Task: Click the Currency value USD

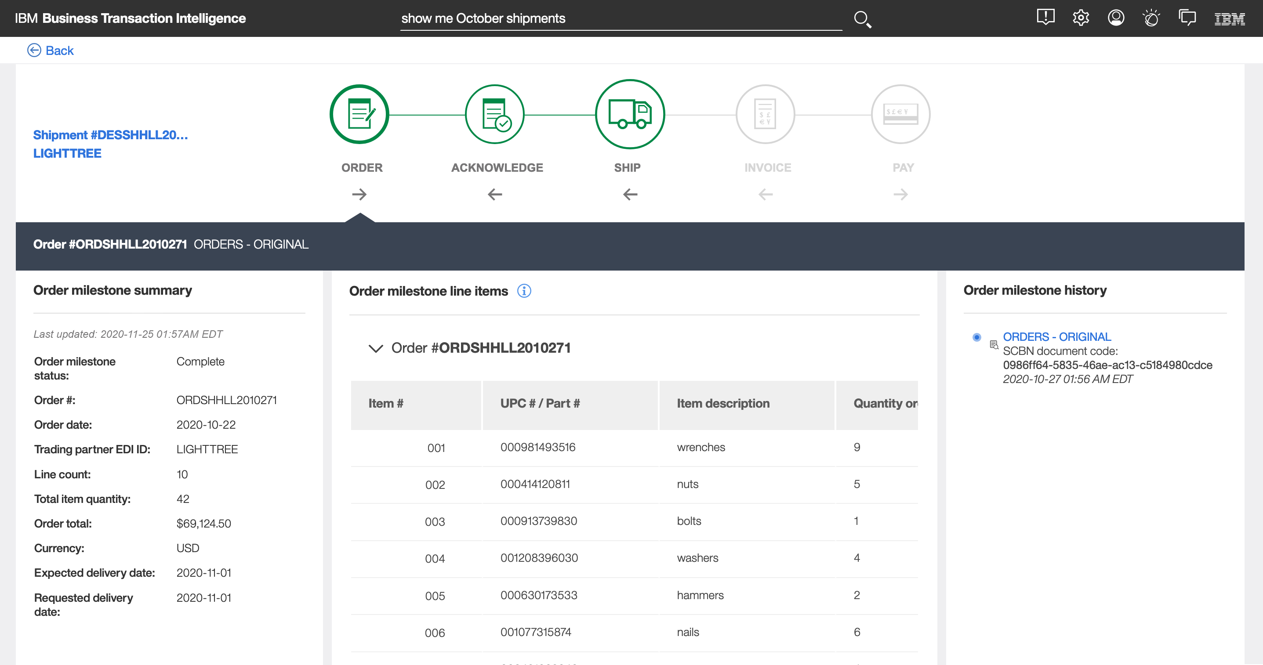Action: coord(188,548)
